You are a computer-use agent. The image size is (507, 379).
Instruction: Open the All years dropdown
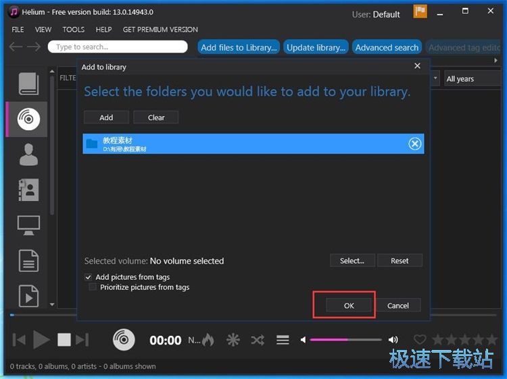point(473,79)
